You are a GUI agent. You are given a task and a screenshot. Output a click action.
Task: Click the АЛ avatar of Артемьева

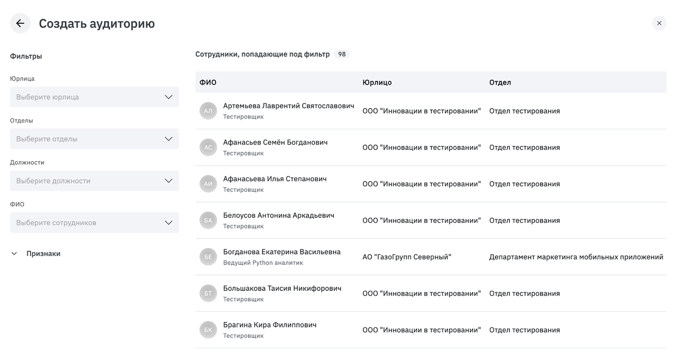pos(208,111)
